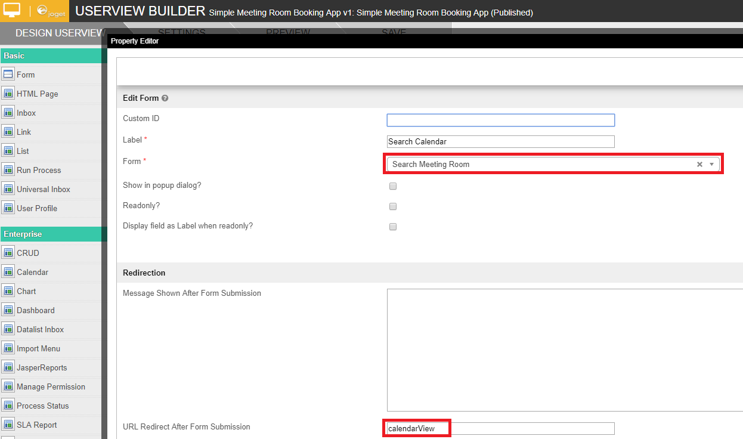The width and height of the screenshot is (743, 439).
Task: Toggle the Readonly checkbox
Action: [x=393, y=206]
